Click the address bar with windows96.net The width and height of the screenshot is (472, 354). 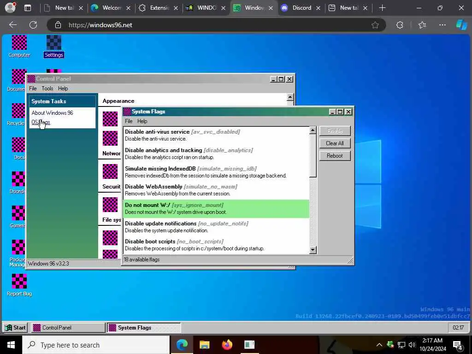216,25
